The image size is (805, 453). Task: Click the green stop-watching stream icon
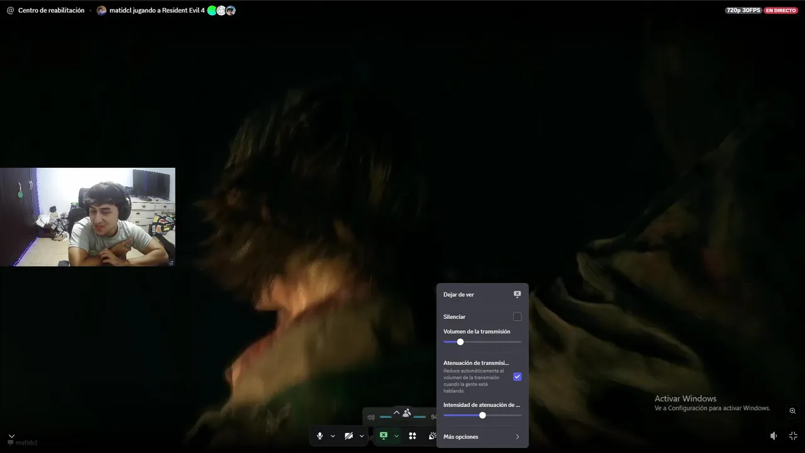click(384, 435)
